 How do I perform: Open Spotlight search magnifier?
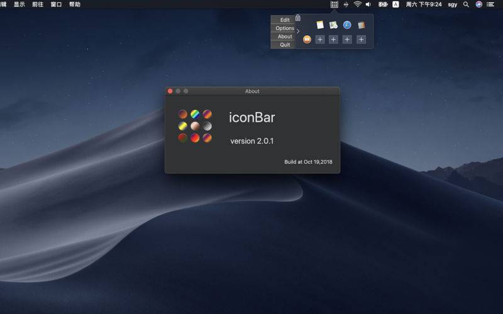coord(466,4)
